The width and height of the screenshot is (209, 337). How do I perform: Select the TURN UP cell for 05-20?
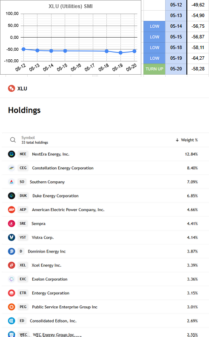tap(155, 69)
